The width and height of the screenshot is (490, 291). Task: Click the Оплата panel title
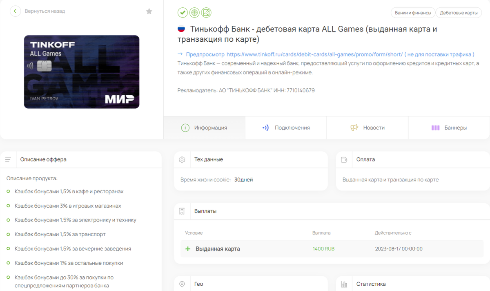365,159
